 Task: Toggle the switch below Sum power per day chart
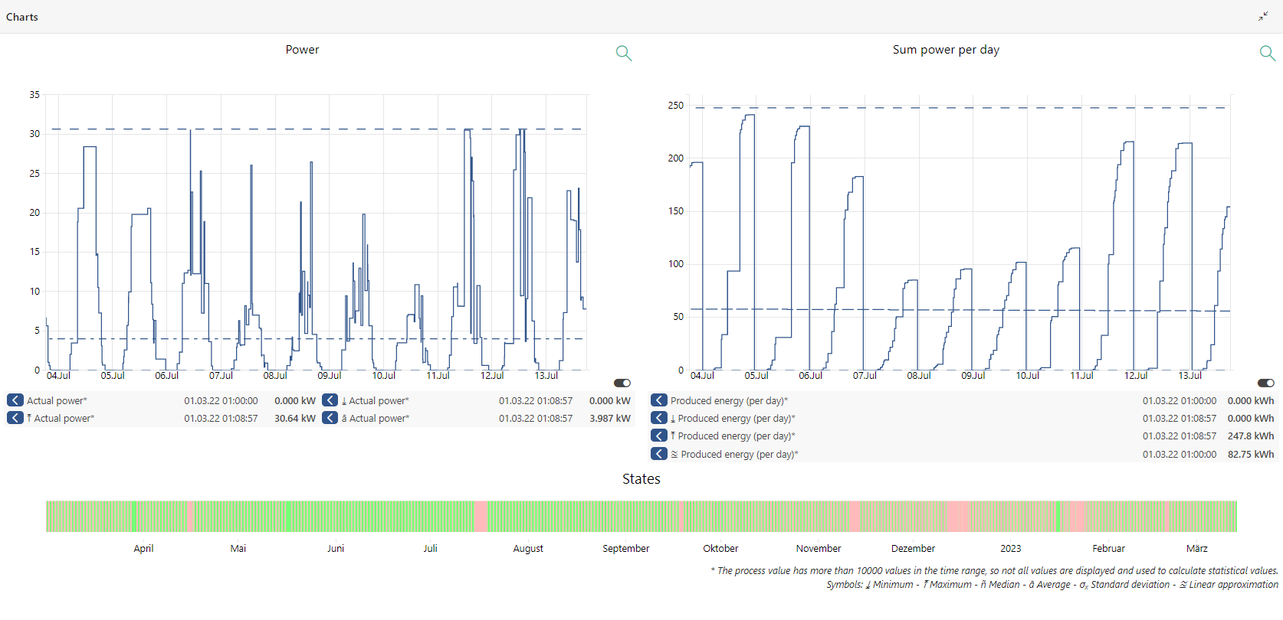coord(1266,383)
